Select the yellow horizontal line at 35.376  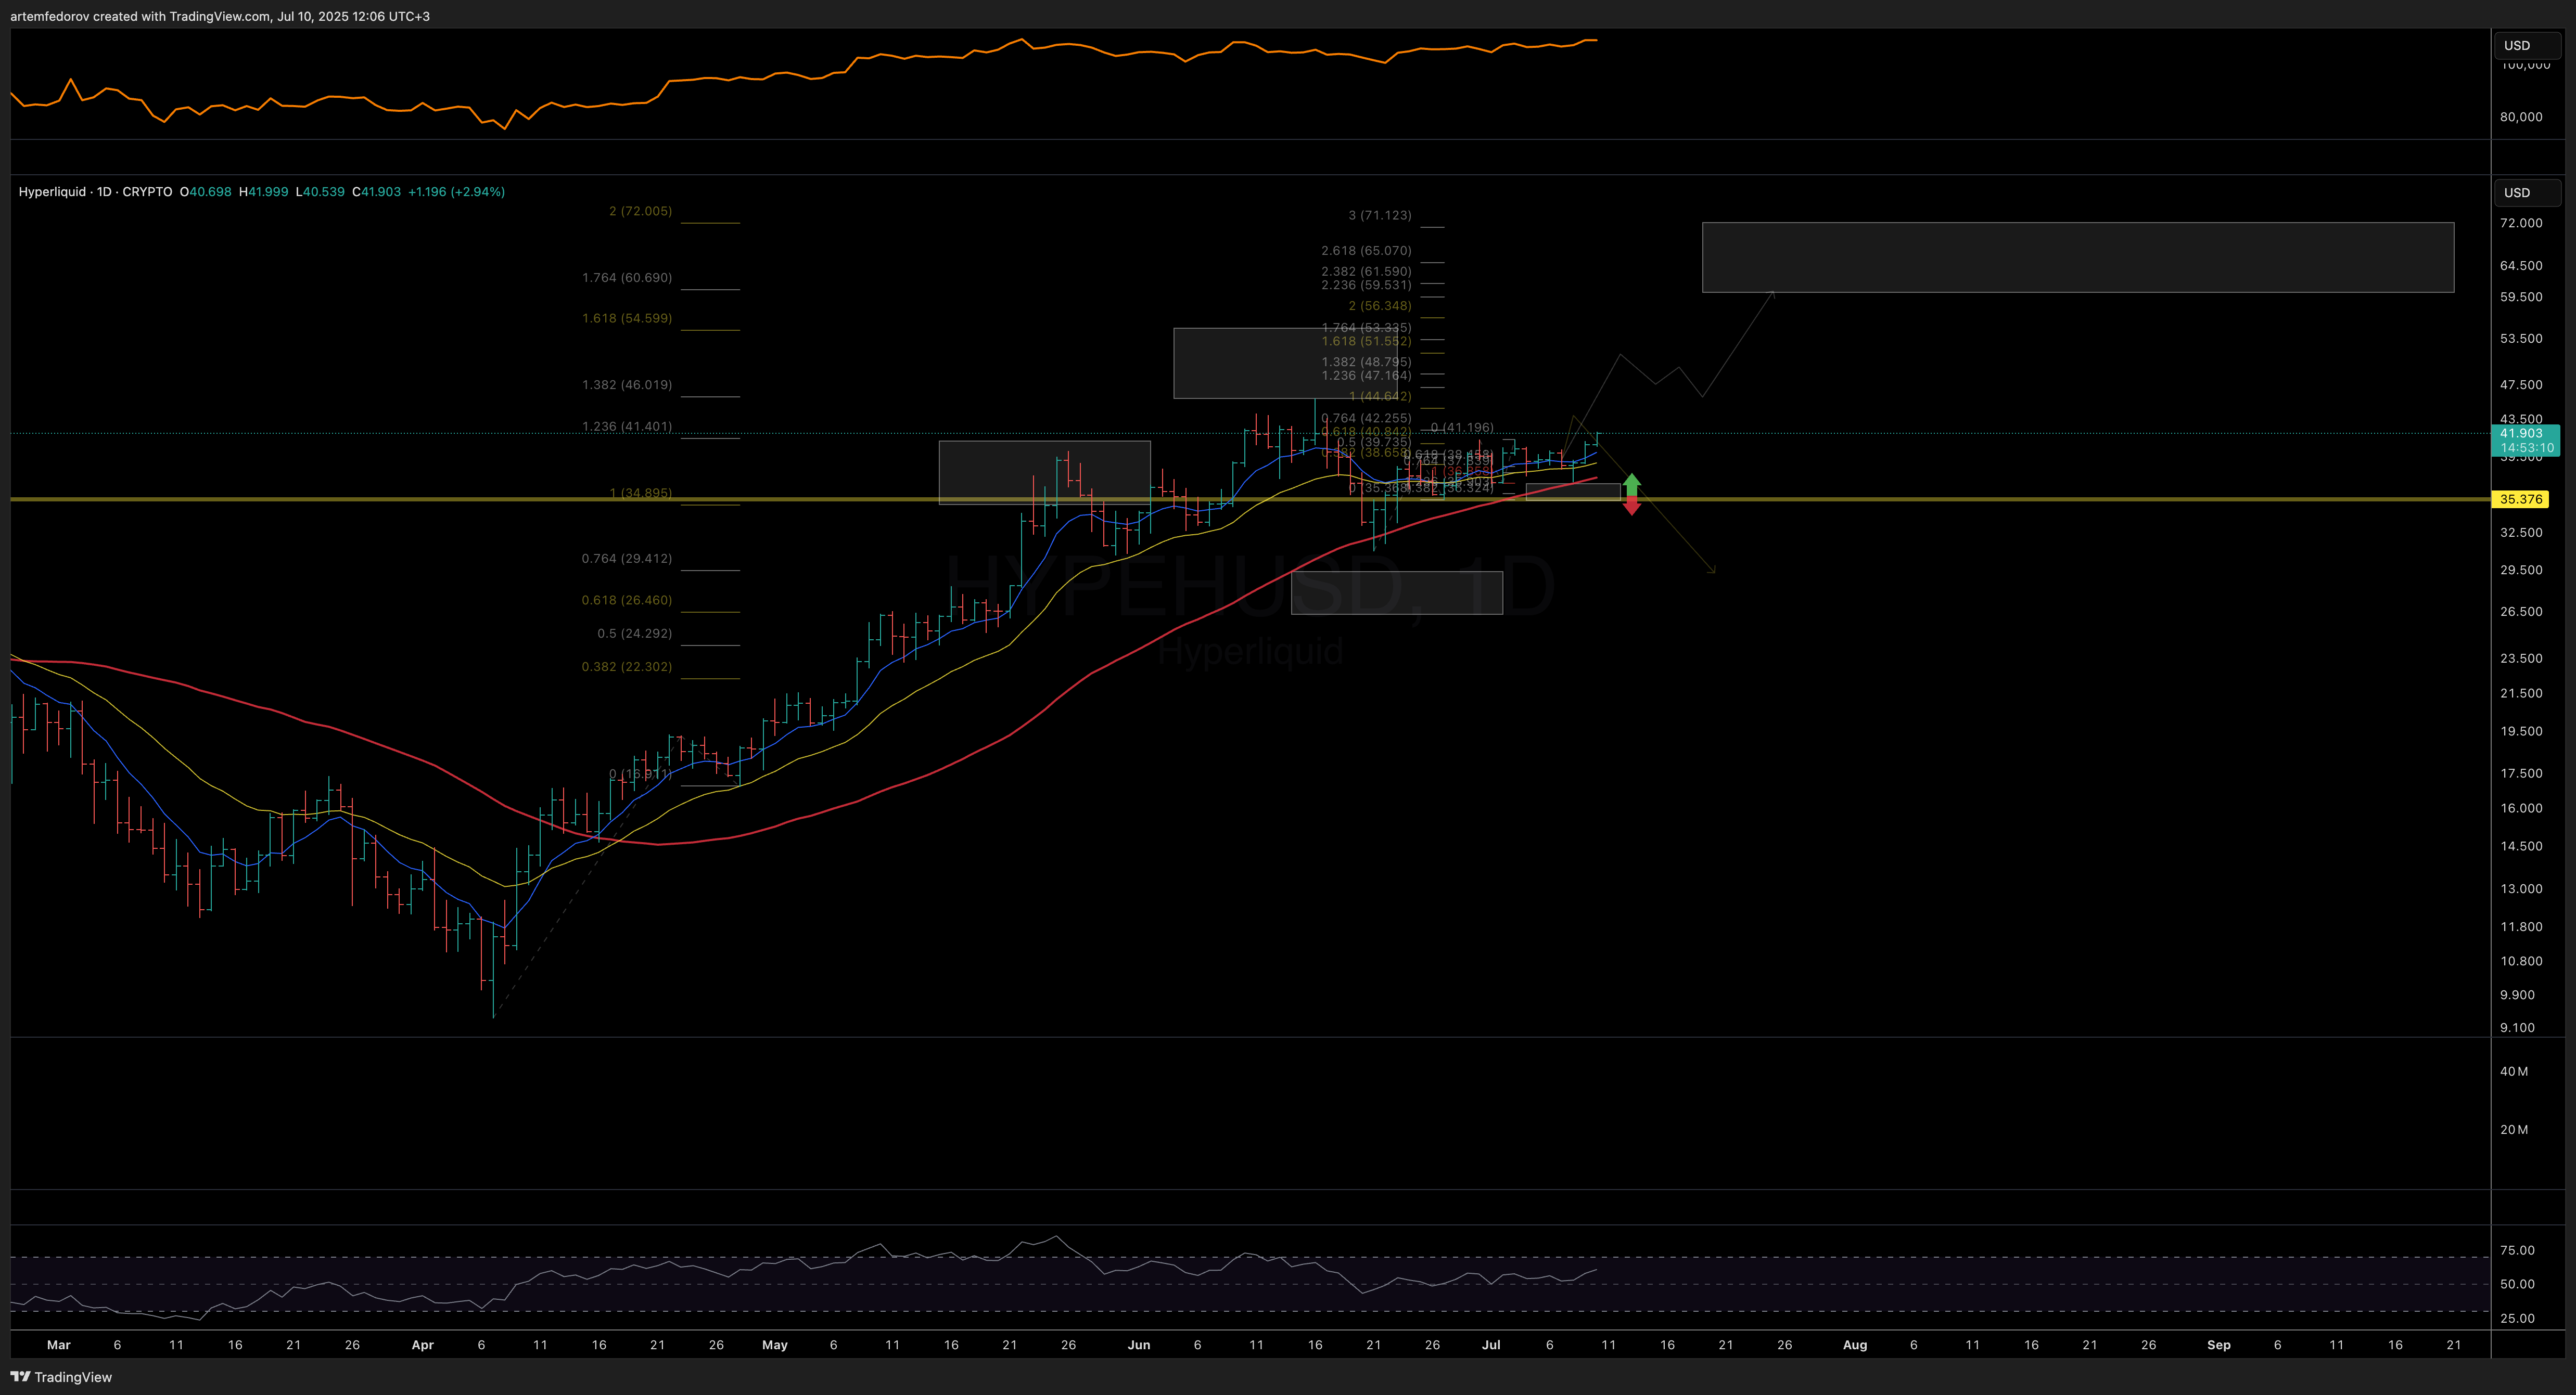point(1250,499)
